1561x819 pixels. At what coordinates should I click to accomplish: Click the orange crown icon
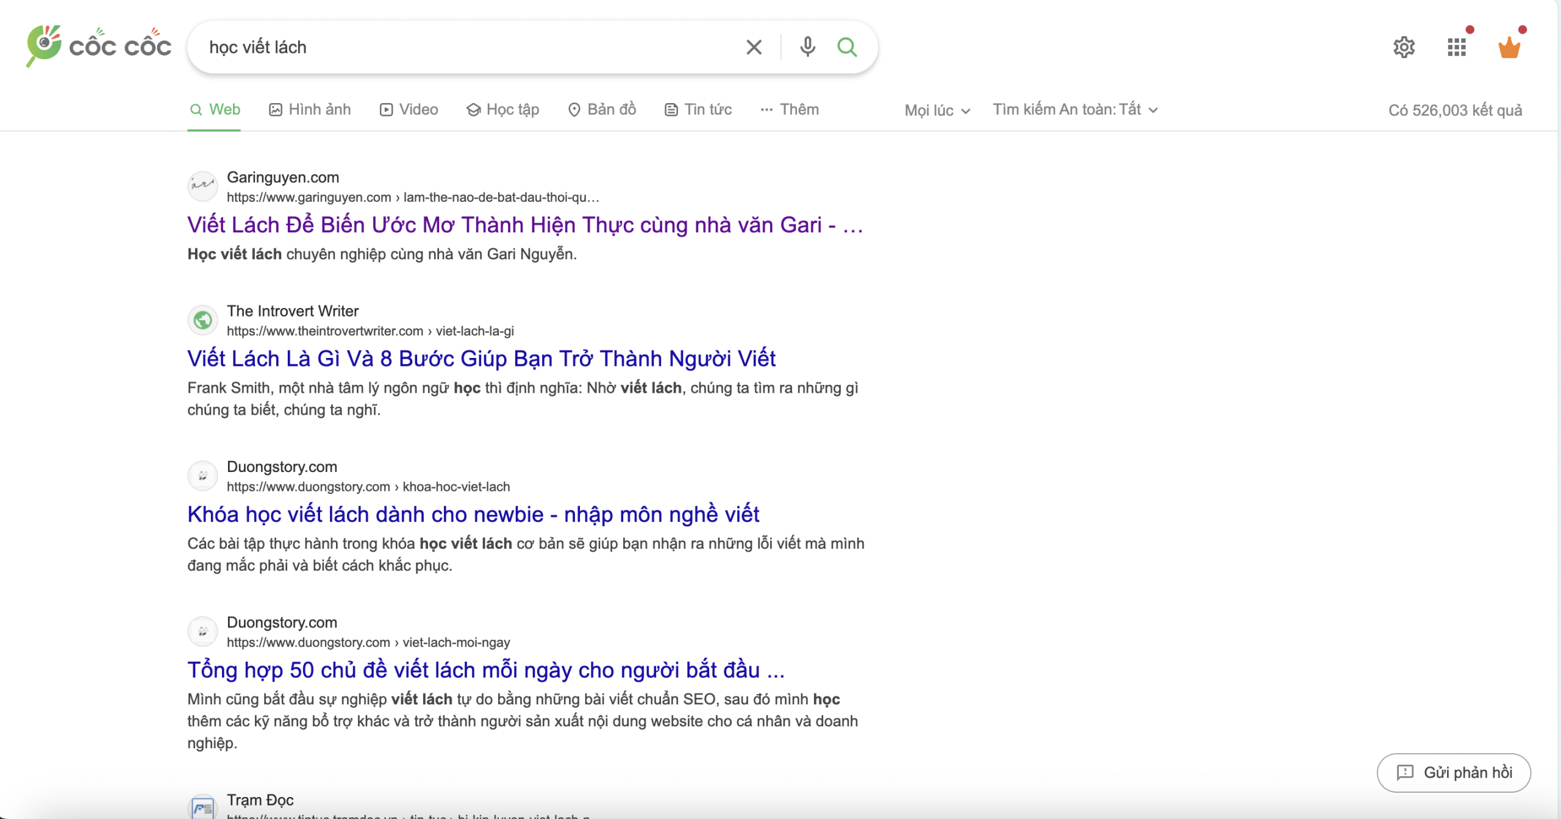pos(1509,47)
